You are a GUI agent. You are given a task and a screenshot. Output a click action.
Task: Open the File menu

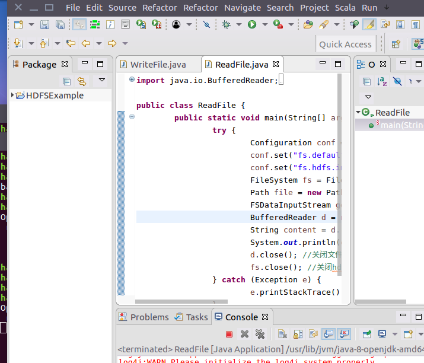point(73,8)
